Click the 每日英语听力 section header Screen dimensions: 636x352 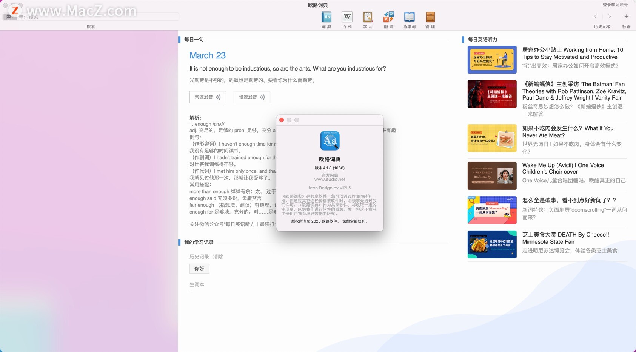pyautogui.click(x=482, y=39)
